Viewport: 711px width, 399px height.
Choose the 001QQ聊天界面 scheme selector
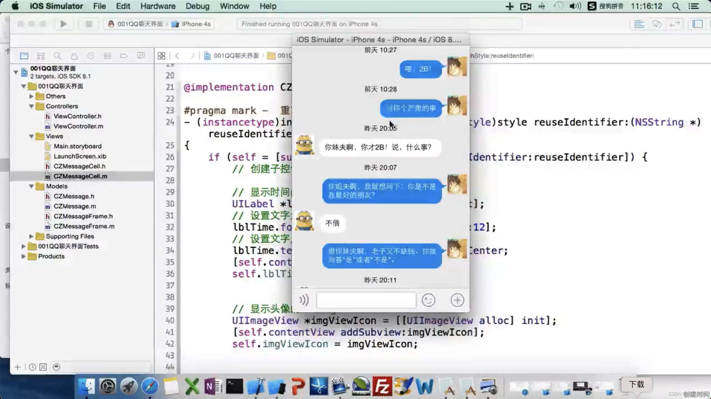pyautogui.click(x=135, y=24)
